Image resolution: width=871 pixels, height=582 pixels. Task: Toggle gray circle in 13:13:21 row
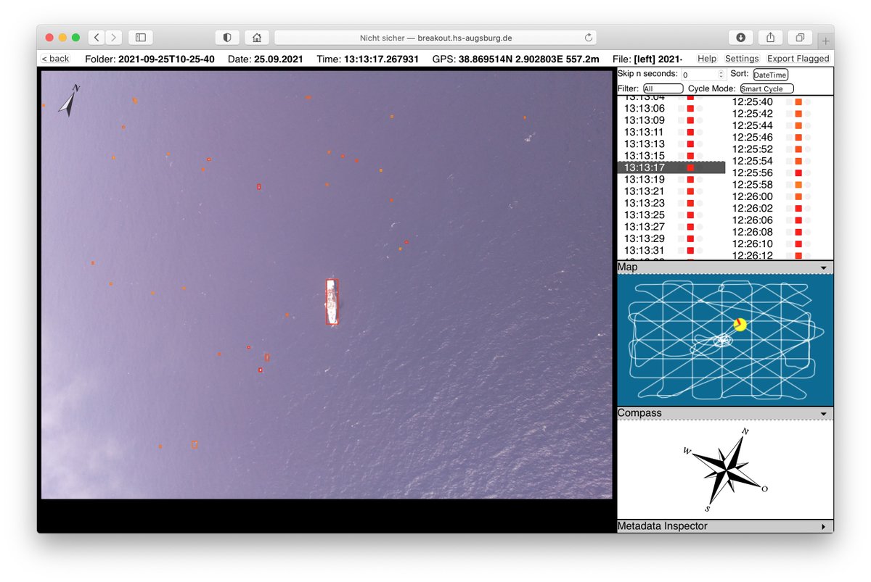700,191
